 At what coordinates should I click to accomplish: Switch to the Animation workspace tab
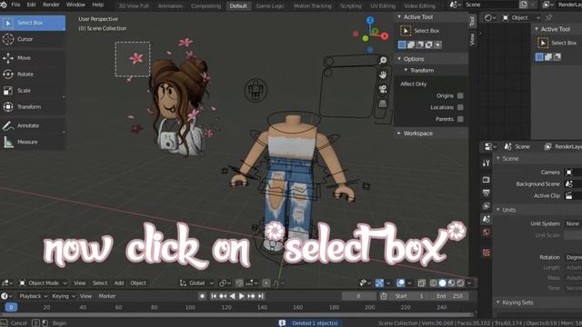170,6
